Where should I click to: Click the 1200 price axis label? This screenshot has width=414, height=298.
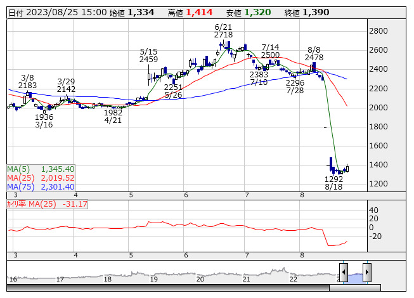tap(378, 184)
